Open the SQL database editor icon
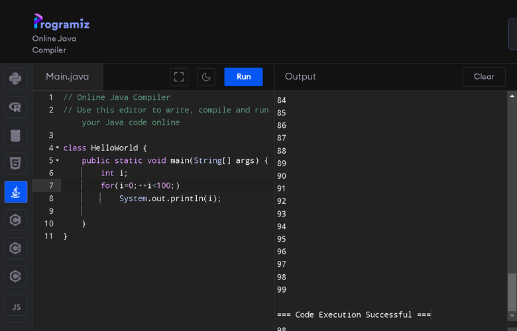Image resolution: width=517 pixels, height=331 pixels. click(x=16, y=135)
